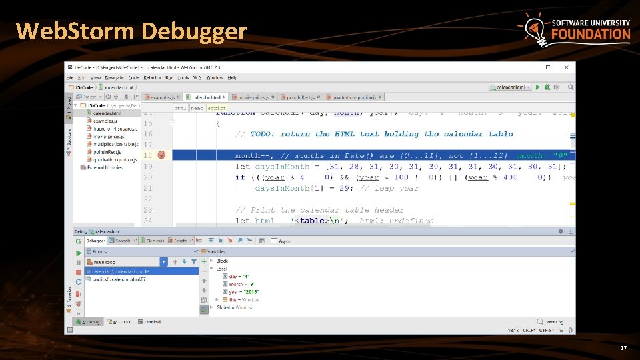
Task: Click the Structure side panel button
Action: [x=69, y=143]
